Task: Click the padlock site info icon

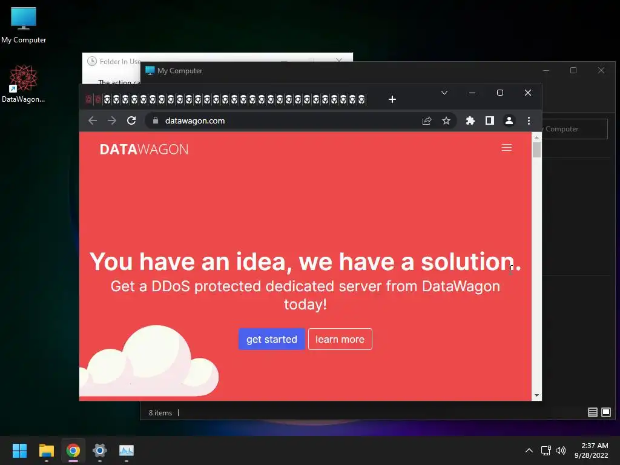Action: pos(156,120)
